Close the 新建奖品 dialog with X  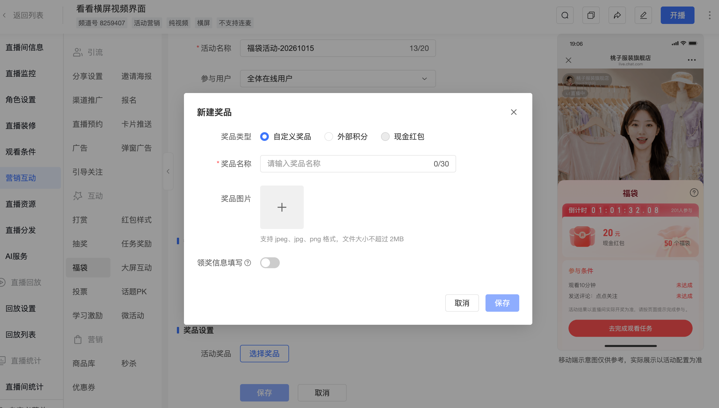pyautogui.click(x=514, y=112)
